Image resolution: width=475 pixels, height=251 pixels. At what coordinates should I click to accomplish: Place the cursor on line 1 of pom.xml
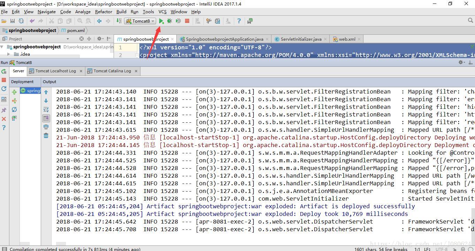307,47
